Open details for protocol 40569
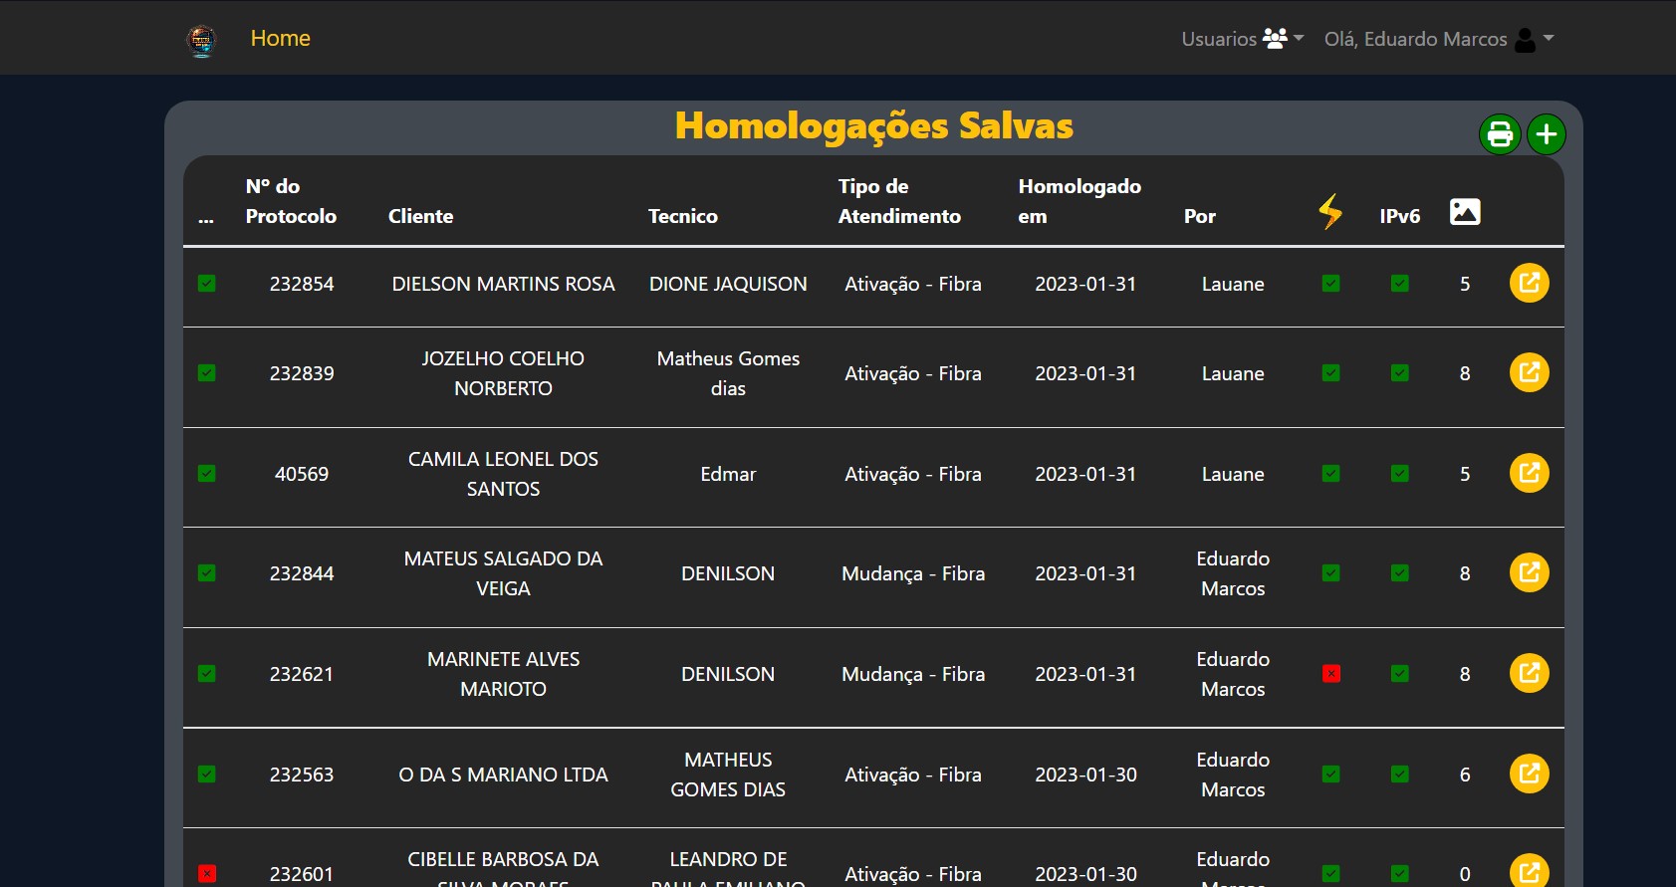This screenshot has width=1676, height=887. [x=1529, y=474]
